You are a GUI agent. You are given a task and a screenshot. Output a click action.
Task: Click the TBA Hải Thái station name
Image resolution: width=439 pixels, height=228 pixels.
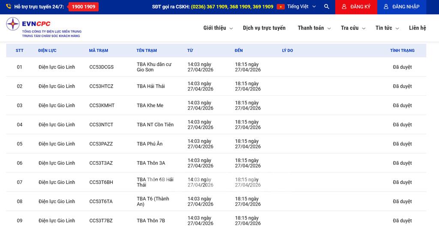point(150,86)
